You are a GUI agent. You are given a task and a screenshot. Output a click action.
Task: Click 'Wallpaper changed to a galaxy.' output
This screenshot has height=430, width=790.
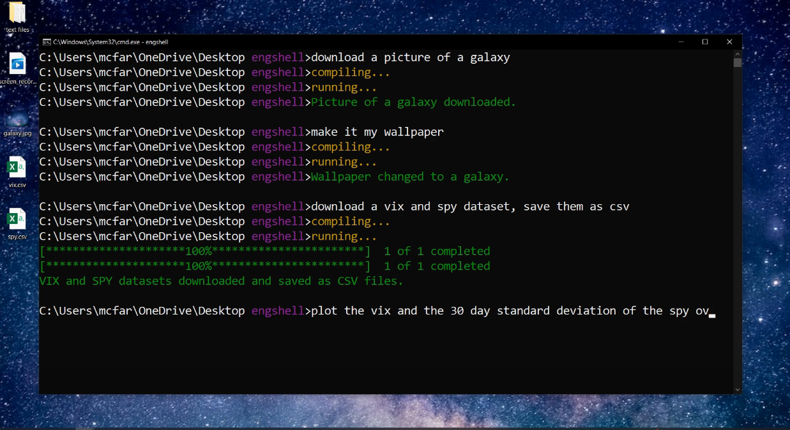[410, 177]
